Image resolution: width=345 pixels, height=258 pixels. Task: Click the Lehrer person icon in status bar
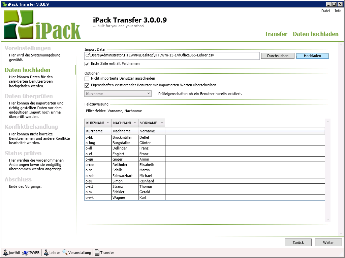(x=46, y=253)
